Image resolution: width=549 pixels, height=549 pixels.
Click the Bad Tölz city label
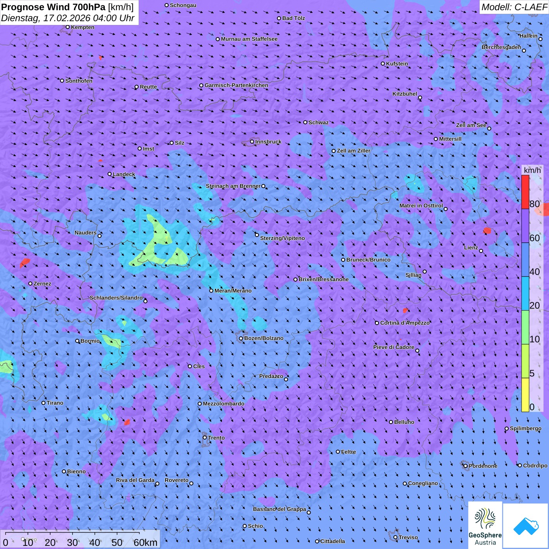pyautogui.click(x=293, y=18)
